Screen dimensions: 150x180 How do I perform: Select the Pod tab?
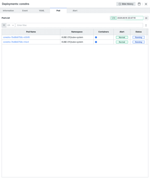point(58,11)
